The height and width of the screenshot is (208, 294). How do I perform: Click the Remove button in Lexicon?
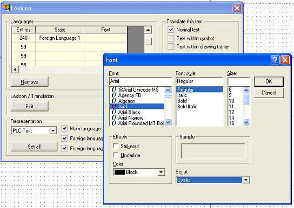click(30, 82)
